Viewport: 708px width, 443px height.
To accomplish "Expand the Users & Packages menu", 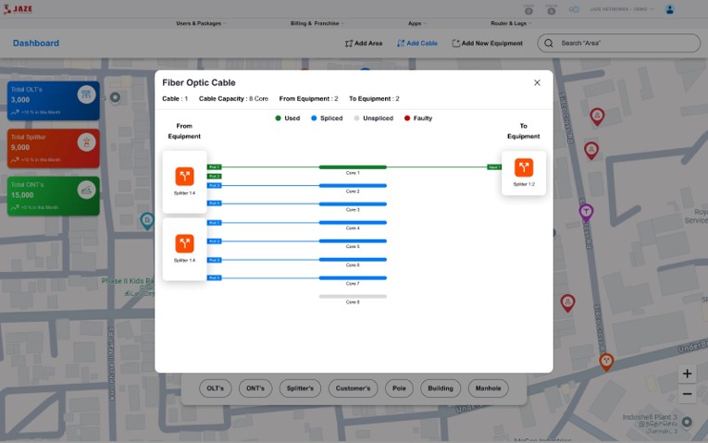I will [201, 23].
